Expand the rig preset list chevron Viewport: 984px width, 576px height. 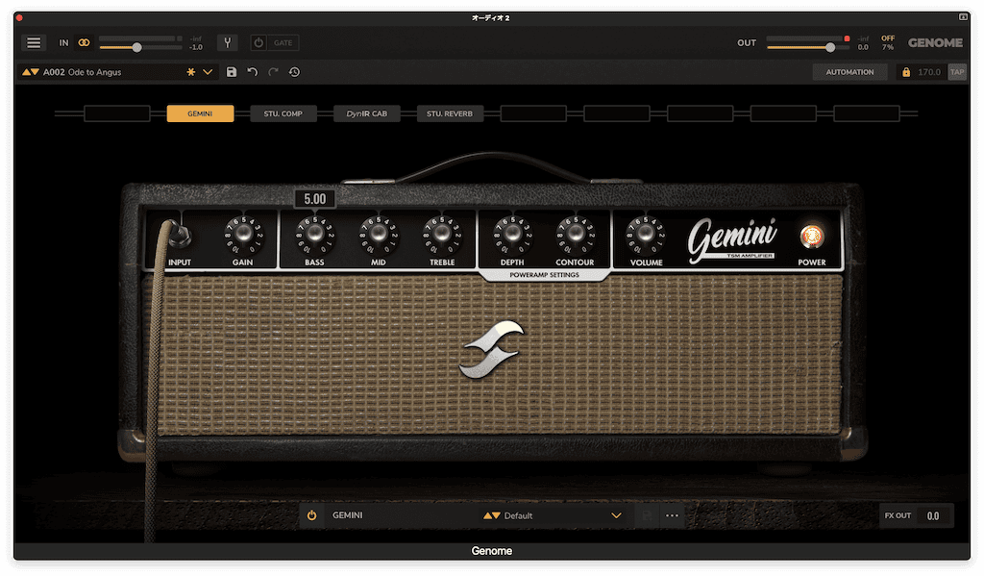208,72
